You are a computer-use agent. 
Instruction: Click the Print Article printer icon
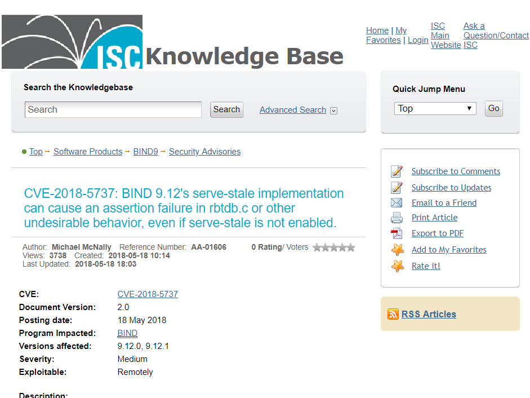pos(397,218)
